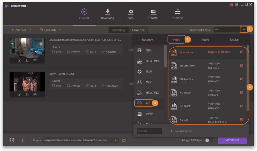The height and width of the screenshot is (151, 257).
Task: Open the hamburger menu in title bar
Action: [237, 5]
